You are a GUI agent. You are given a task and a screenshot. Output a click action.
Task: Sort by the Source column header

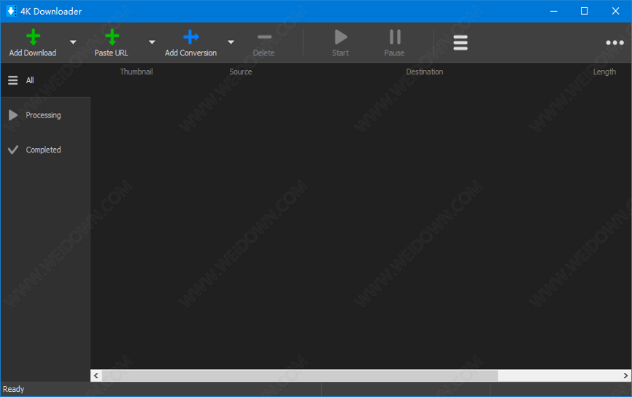241,72
